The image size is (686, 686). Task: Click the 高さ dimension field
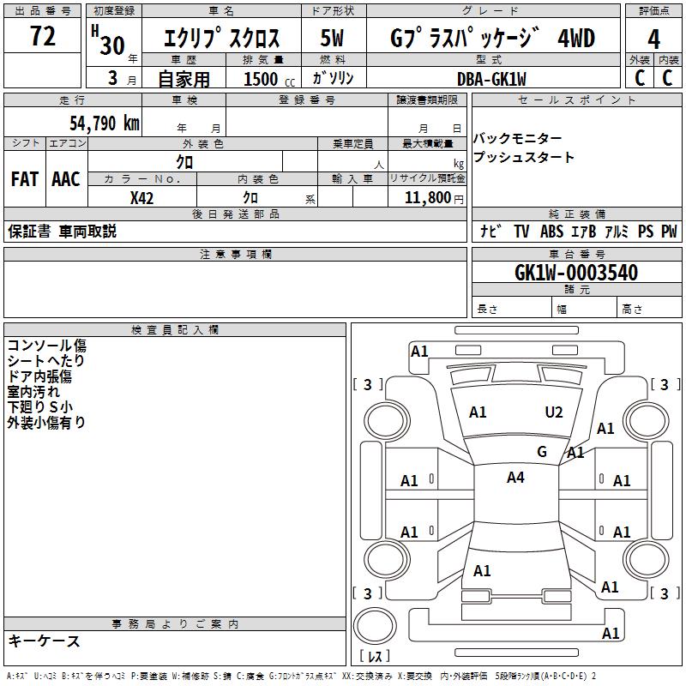tap(649, 309)
